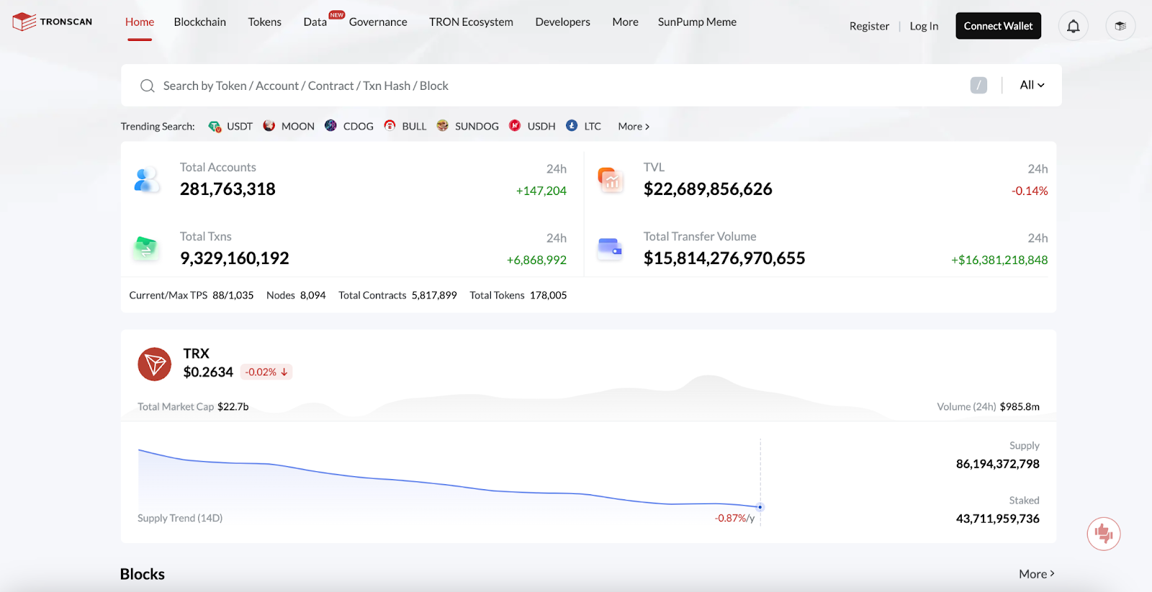Click the USDH token icon
Image resolution: width=1152 pixels, height=592 pixels.
click(515, 126)
